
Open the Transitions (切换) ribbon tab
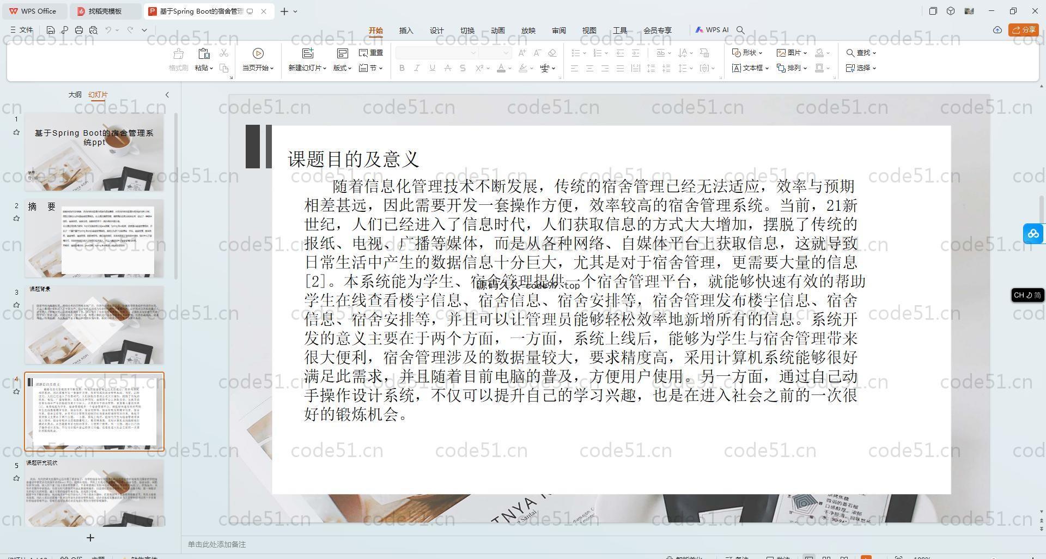pos(467,31)
